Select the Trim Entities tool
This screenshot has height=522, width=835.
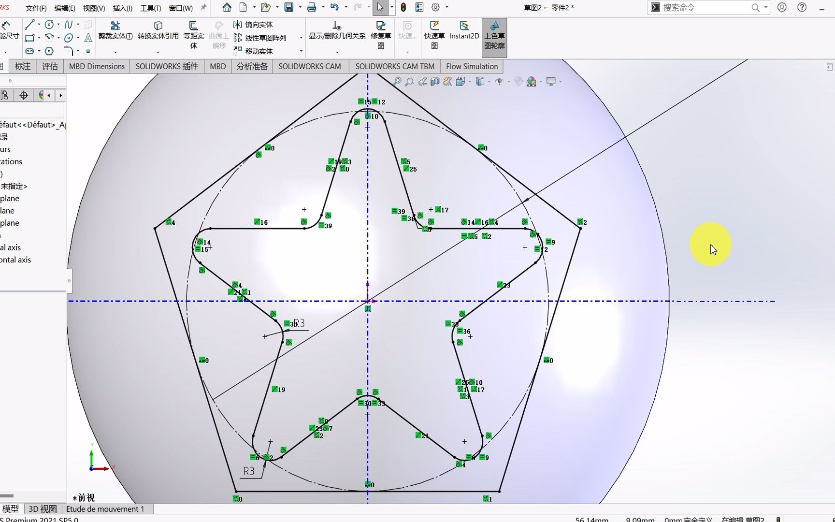(x=115, y=29)
